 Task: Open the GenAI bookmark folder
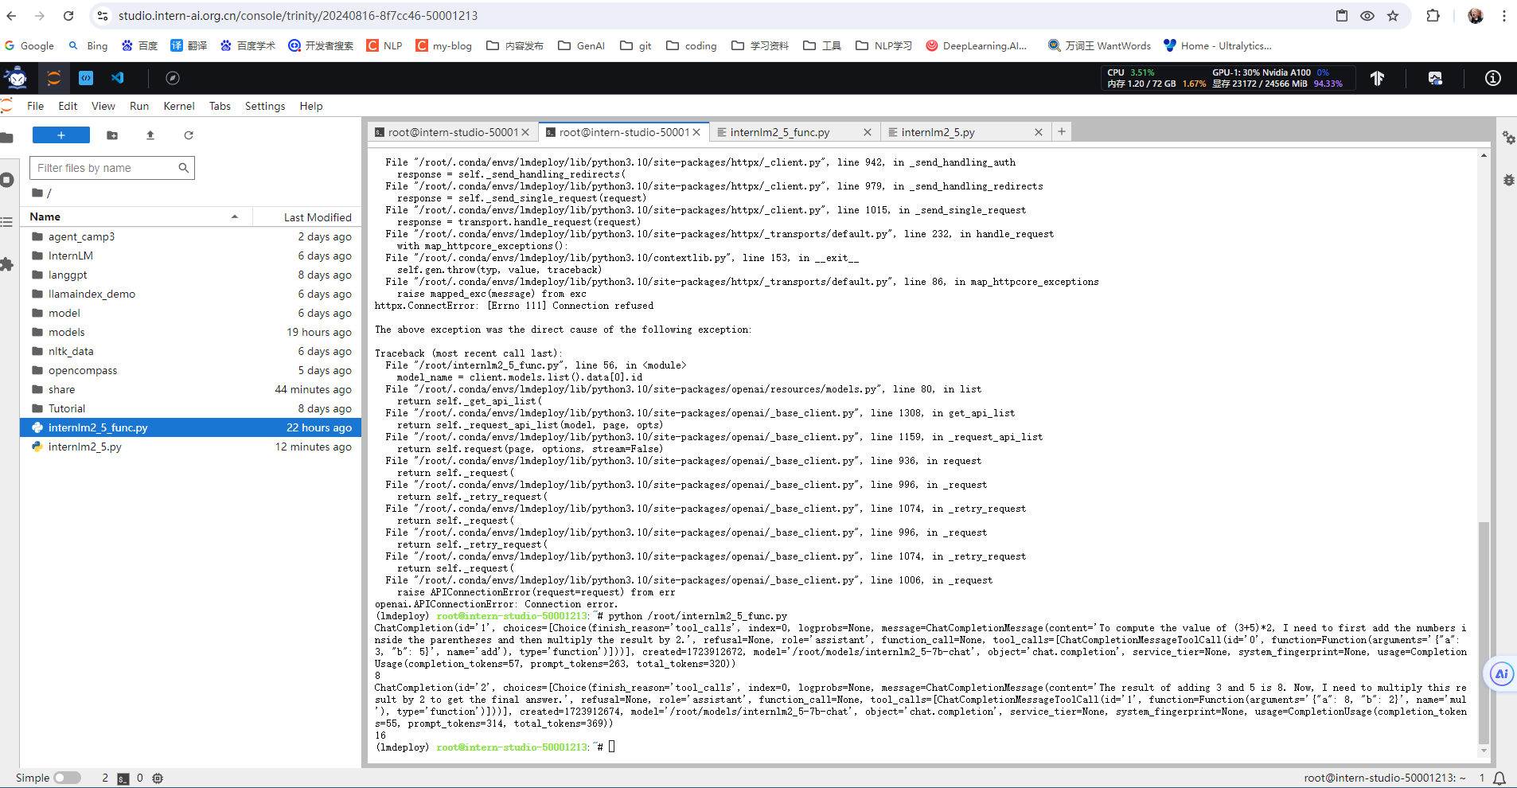581,45
